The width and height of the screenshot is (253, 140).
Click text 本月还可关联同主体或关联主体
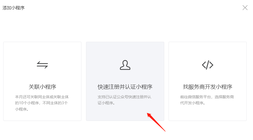tap(42, 97)
